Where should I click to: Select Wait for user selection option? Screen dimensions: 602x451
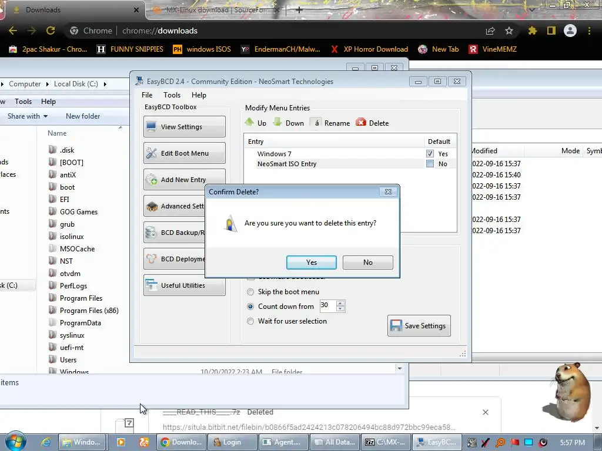pos(250,321)
